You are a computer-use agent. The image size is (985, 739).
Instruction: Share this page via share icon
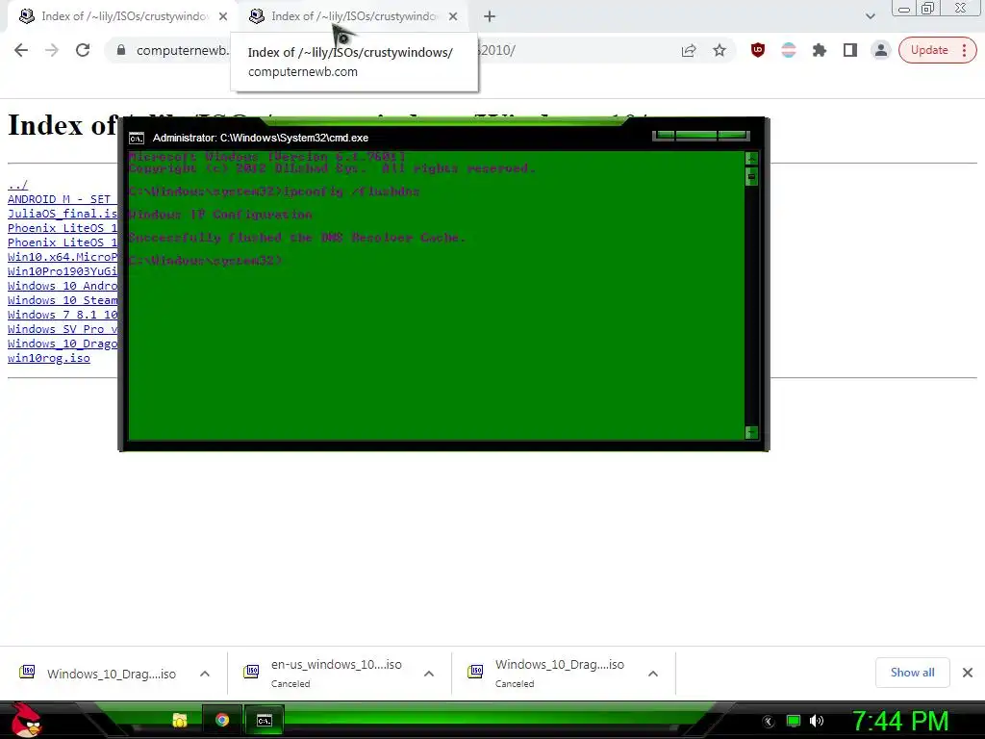689,50
